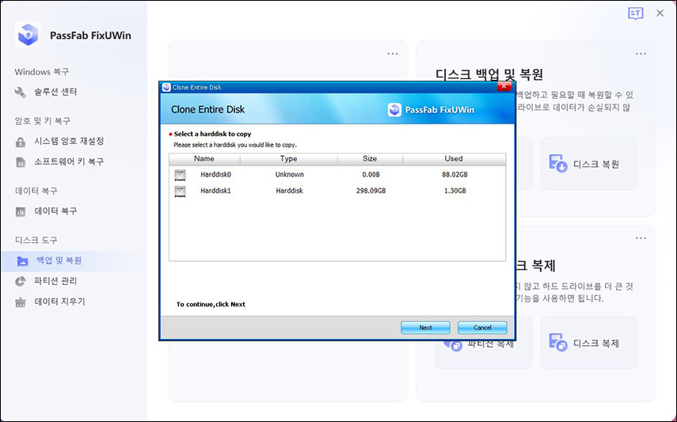This screenshot has width=677, height=422.
Task: Click the 디스크 복제 card
Action: [x=588, y=343]
